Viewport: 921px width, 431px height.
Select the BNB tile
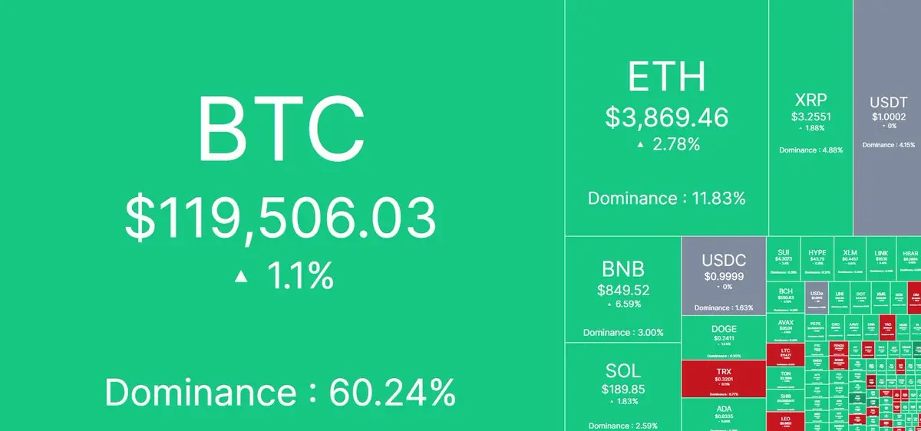623,289
